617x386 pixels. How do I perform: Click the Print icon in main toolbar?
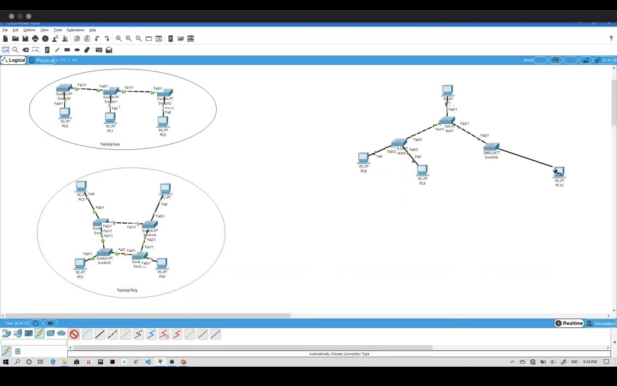tap(35, 39)
